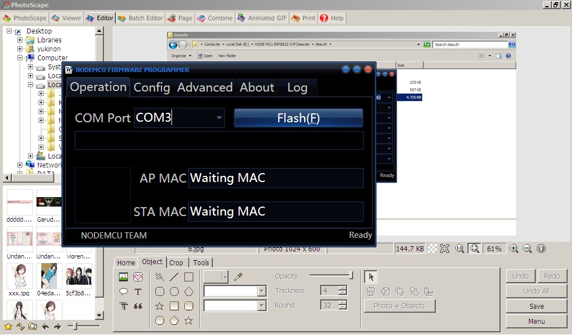Collapse the Desktop tree node

point(9,31)
